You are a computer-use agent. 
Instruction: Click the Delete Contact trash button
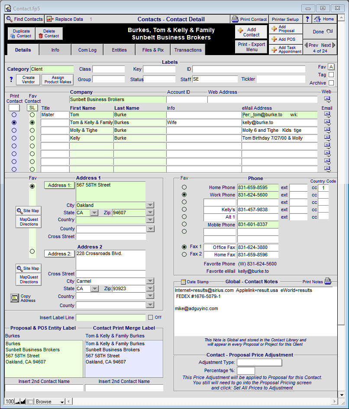(x=49, y=33)
